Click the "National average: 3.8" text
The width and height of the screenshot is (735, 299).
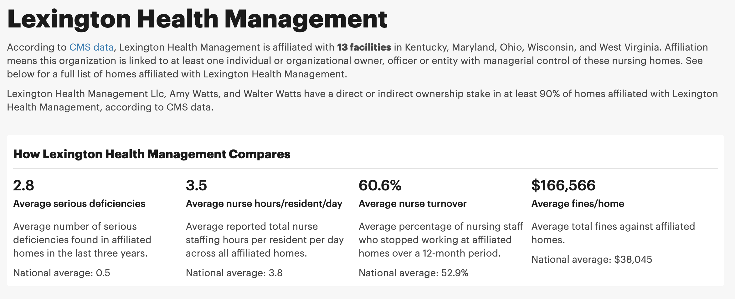point(234,273)
